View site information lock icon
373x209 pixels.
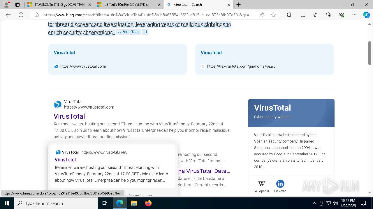tap(36, 15)
